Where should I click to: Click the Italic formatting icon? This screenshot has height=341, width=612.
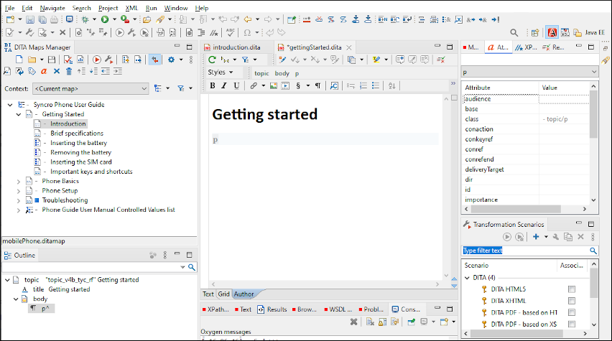[x=224, y=85]
